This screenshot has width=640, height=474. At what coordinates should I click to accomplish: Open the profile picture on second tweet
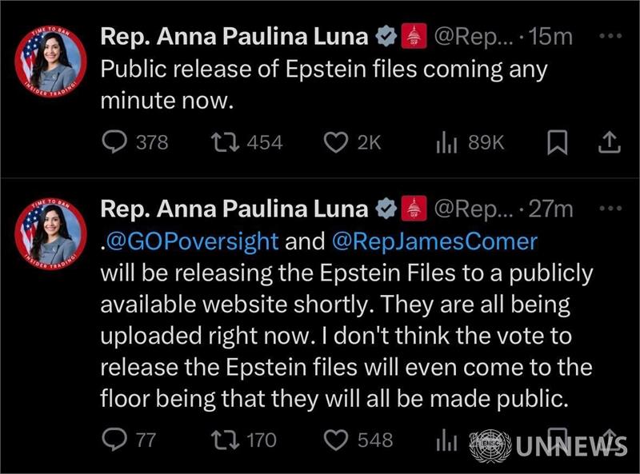tap(50, 233)
